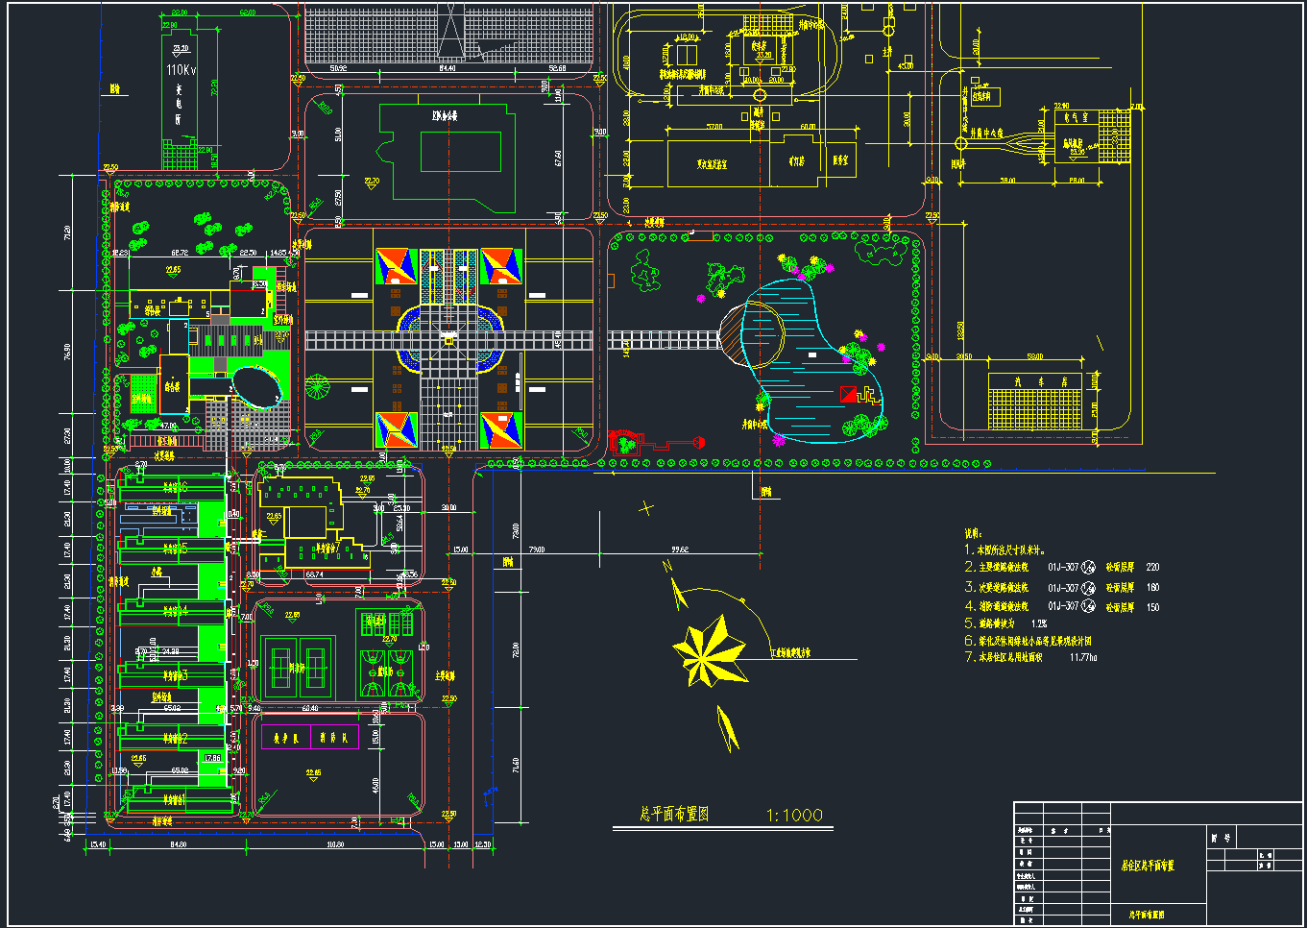
Task: Click the N north arrow label
Action: (x=666, y=567)
